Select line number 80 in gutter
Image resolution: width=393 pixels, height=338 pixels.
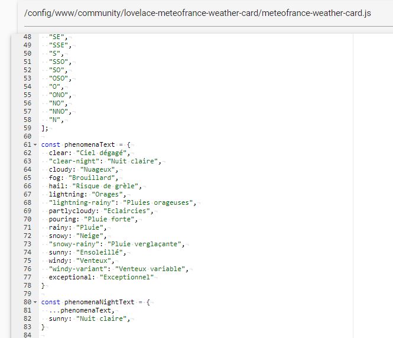(27, 302)
